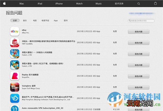Select the 全部 filter tab
This screenshot has width=163, height=111.
(15, 20)
